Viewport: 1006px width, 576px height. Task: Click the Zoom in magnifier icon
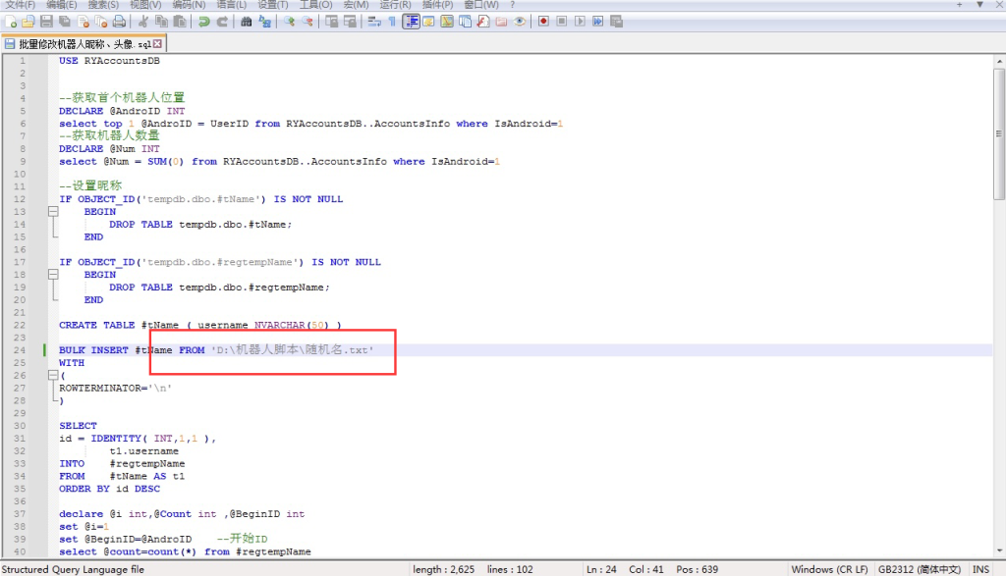point(290,21)
